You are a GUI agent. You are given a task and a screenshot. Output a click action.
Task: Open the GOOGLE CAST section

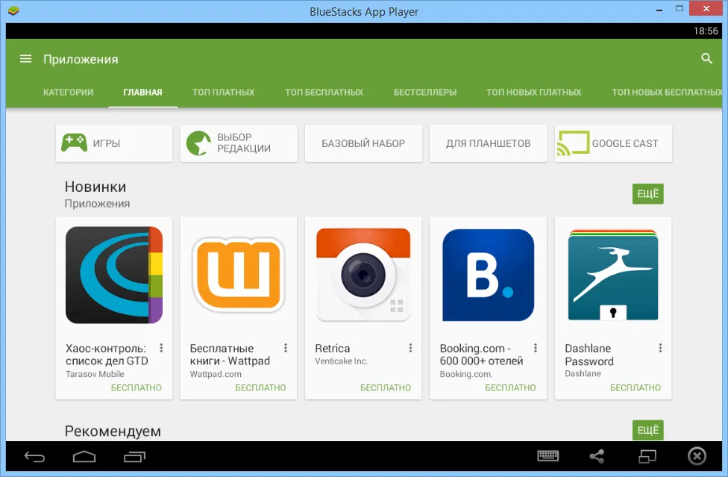612,143
